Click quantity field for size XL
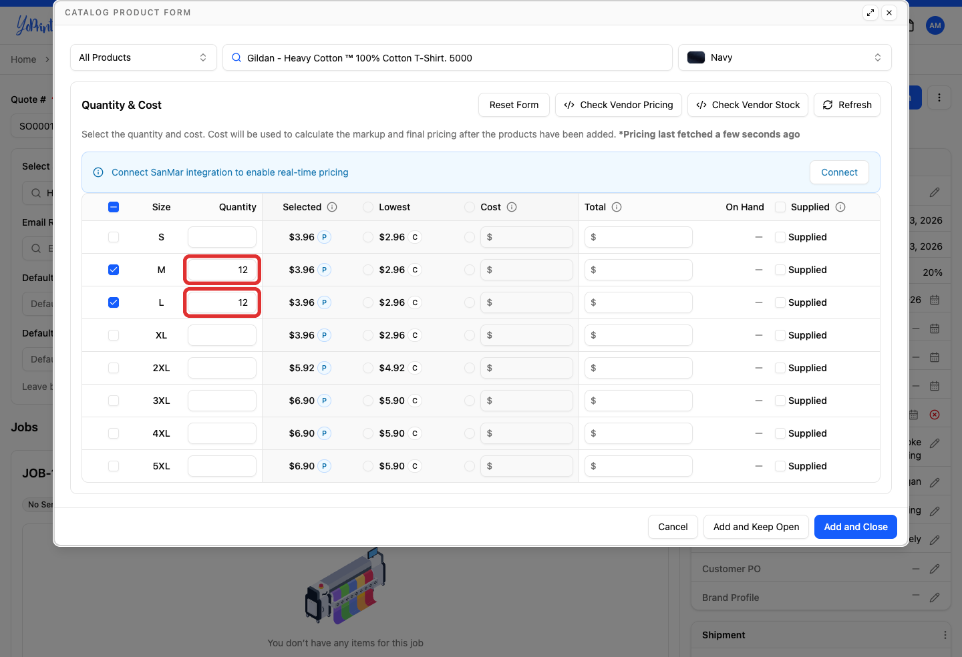 [x=222, y=335]
